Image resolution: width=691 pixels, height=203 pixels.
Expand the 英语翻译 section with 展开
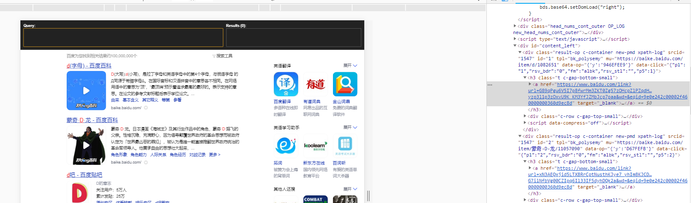tap(350, 66)
